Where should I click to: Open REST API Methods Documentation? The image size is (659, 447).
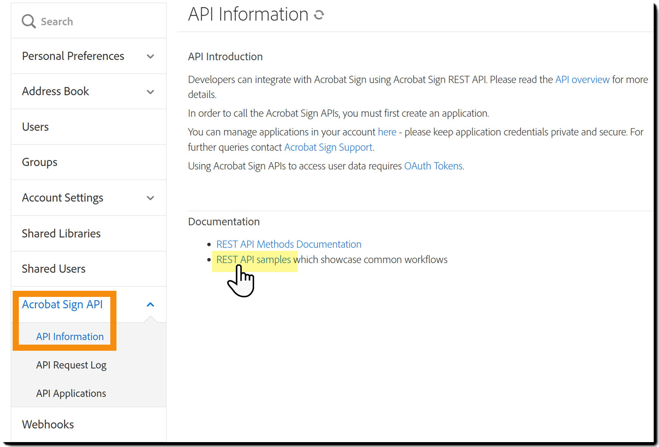pos(289,244)
